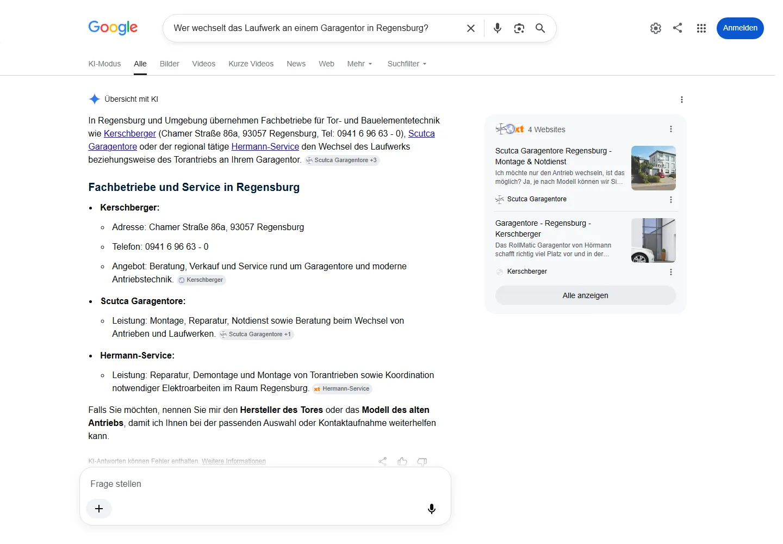Open the Hermann-Service link
This screenshot has width=783, height=544.
tap(265, 146)
